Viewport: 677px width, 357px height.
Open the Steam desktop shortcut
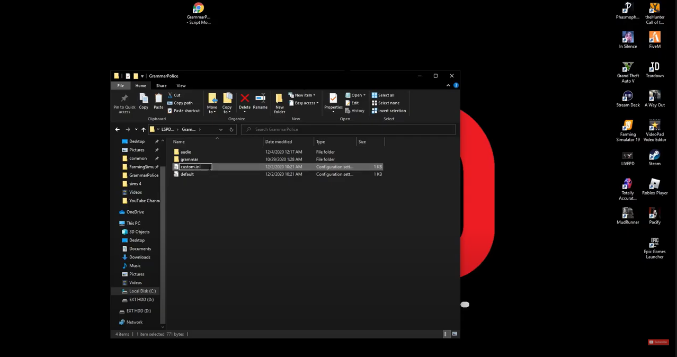coord(654,157)
